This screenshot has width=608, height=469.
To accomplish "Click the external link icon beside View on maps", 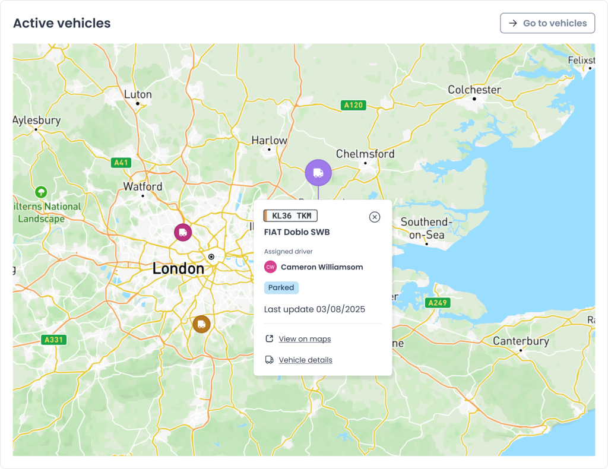I will pyautogui.click(x=269, y=339).
